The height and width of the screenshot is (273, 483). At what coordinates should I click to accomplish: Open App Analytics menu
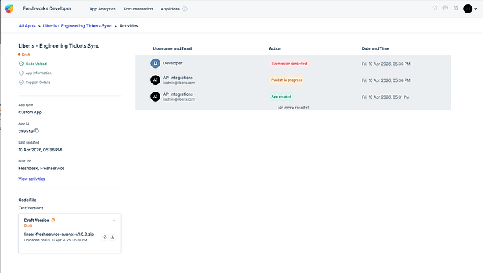(103, 9)
